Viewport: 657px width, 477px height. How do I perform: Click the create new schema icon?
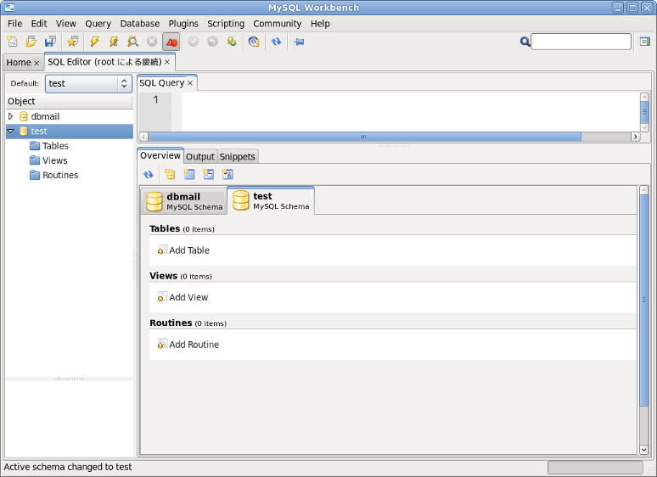pyautogui.click(x=170, y=174)
